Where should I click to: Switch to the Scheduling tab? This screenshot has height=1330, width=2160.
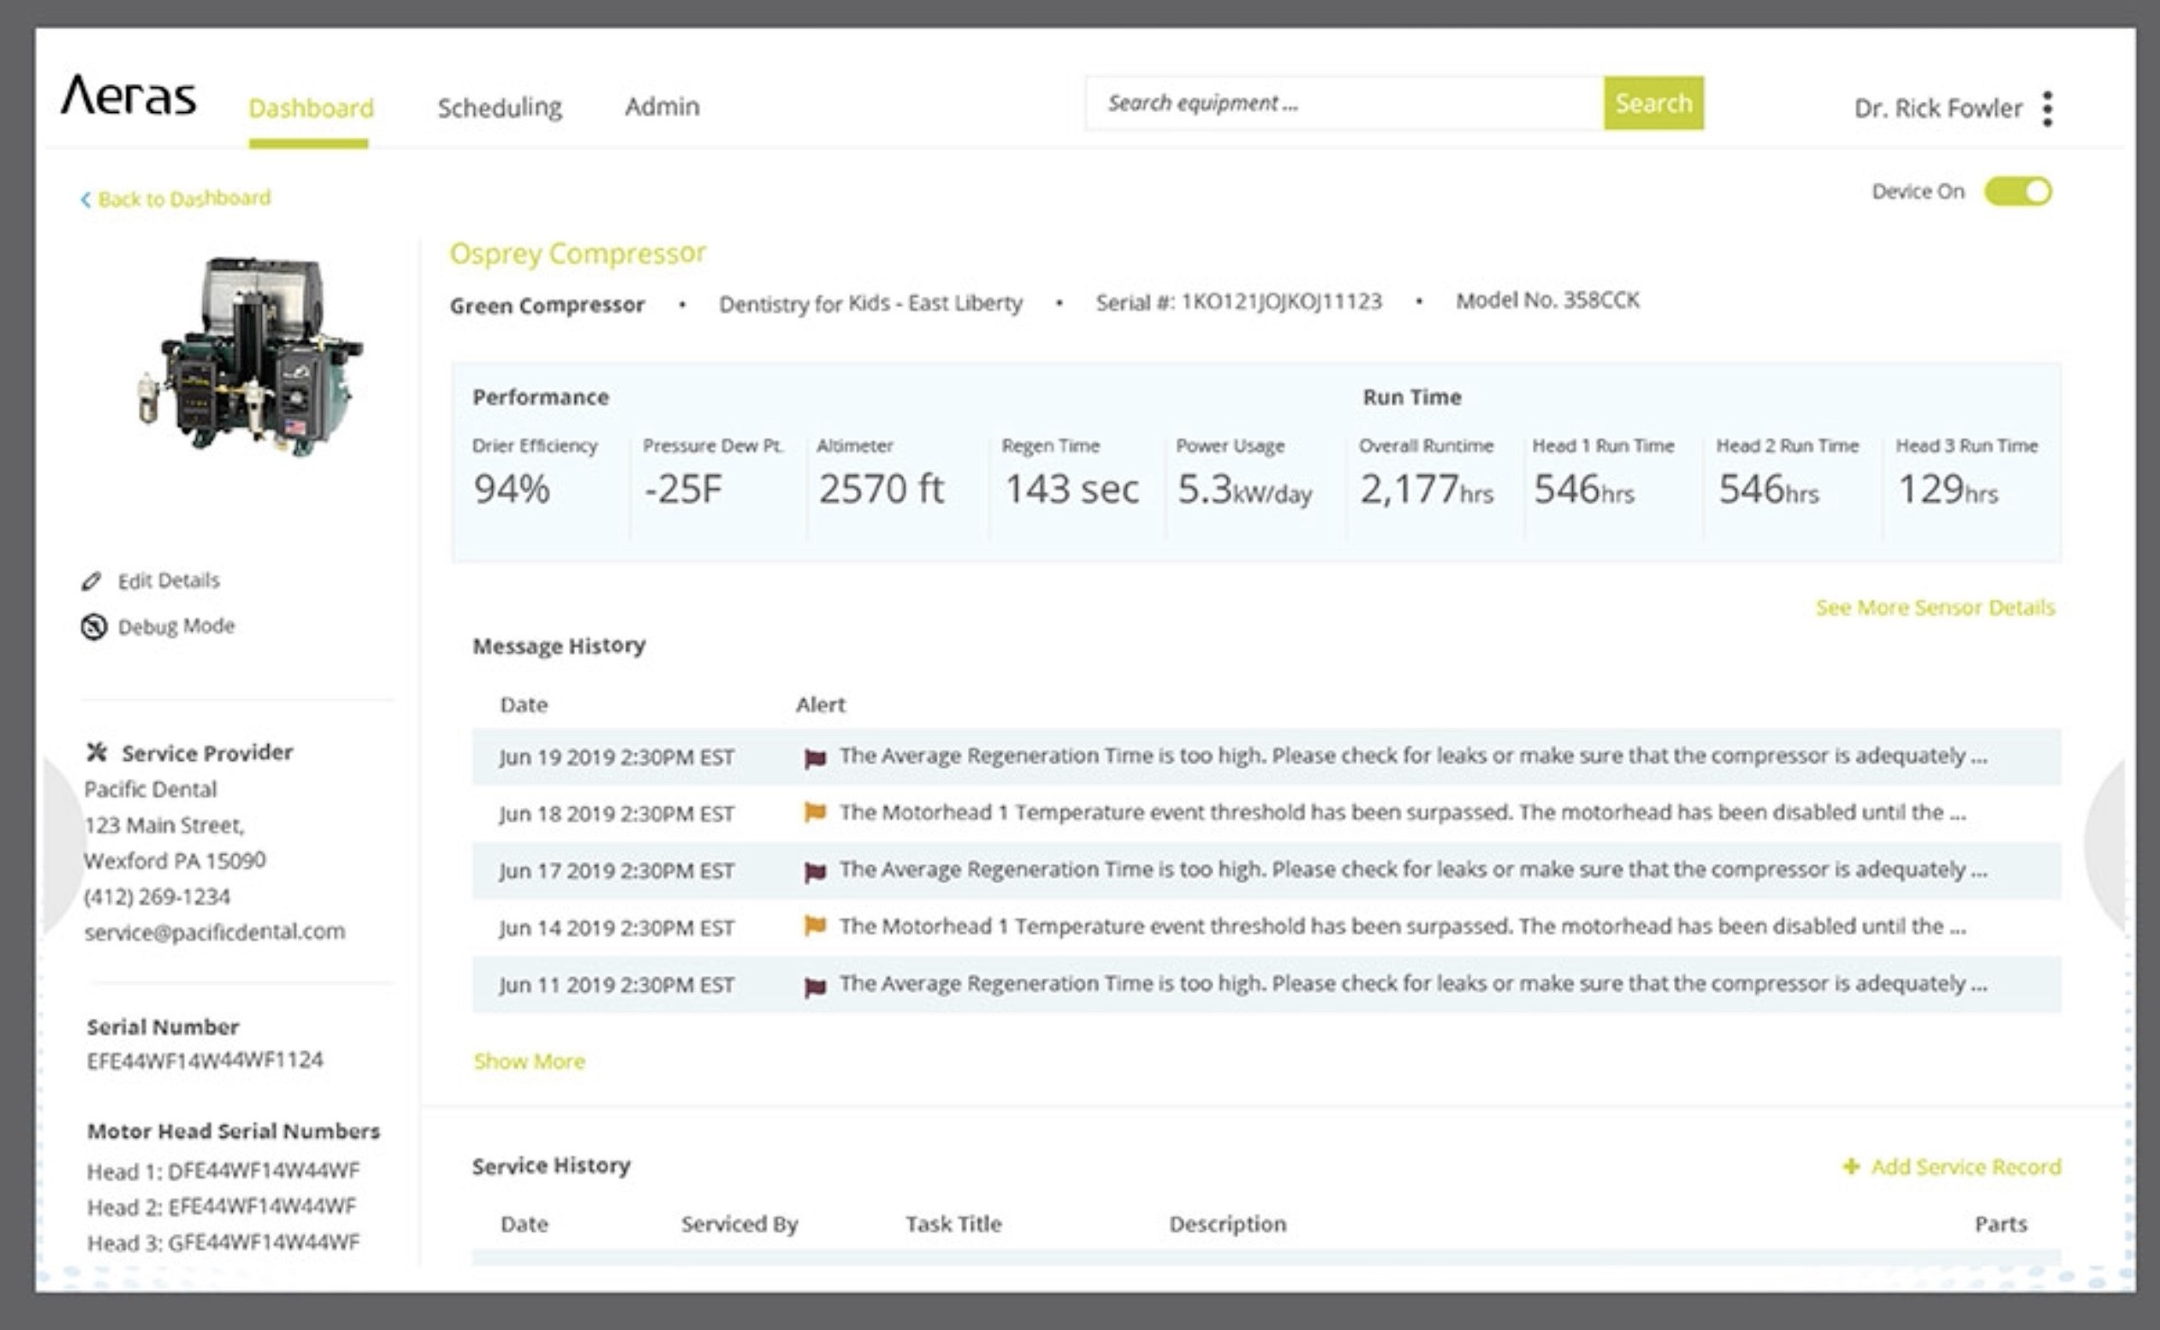500,107
